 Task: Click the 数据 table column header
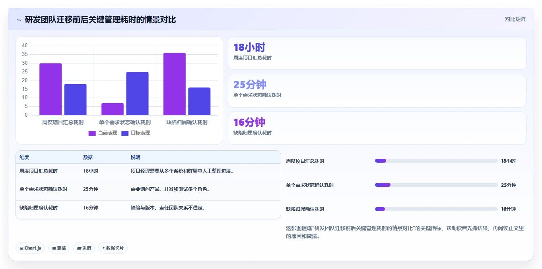coord(88,158)
